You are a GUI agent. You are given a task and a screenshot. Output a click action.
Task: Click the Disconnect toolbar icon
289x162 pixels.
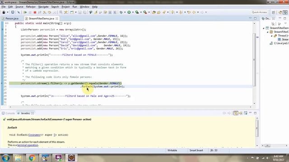tap(40, 12)
